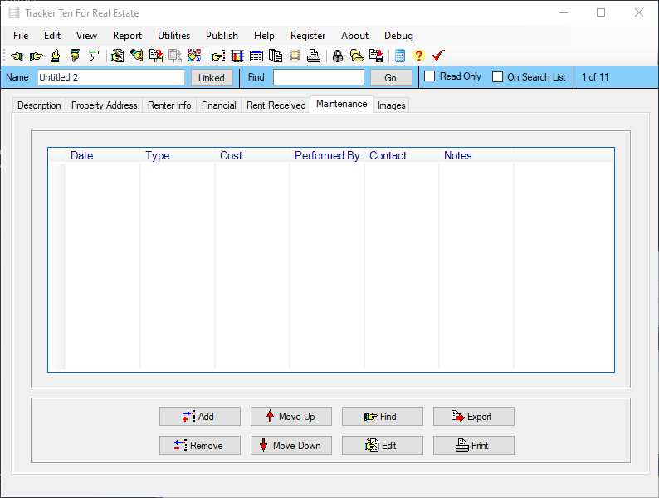The image size is (659, 498).
Task: Click the hand pointing at list icon
Action: tap(218, 56)
